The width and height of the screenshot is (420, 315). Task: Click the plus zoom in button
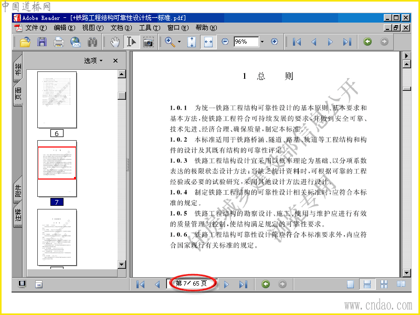(x=274, y=41)
